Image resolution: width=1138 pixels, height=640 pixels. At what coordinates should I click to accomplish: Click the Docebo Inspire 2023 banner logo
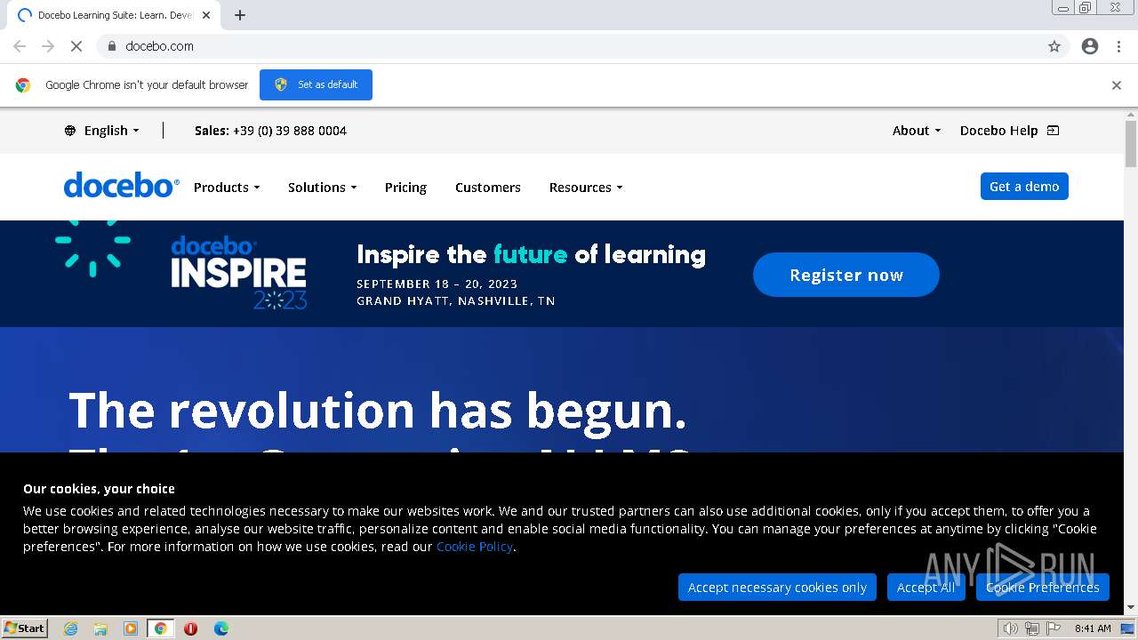pyautogui.click(x=238, y=272)
